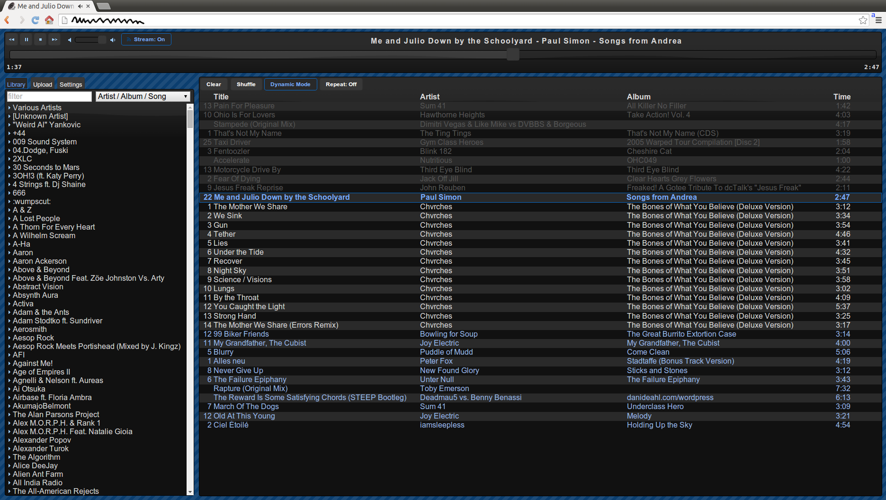Select the Rapture (Original Mix) track
The width and height of the screenshot is (886, 500).
(x=540, y=388)
